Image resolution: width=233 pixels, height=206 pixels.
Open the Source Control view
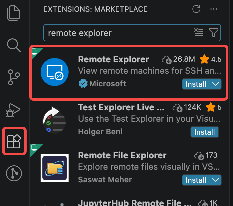[x=14, y=77]
